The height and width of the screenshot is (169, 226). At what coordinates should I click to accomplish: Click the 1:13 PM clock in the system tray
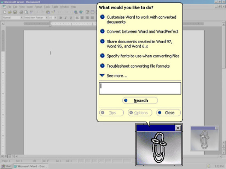219,166
